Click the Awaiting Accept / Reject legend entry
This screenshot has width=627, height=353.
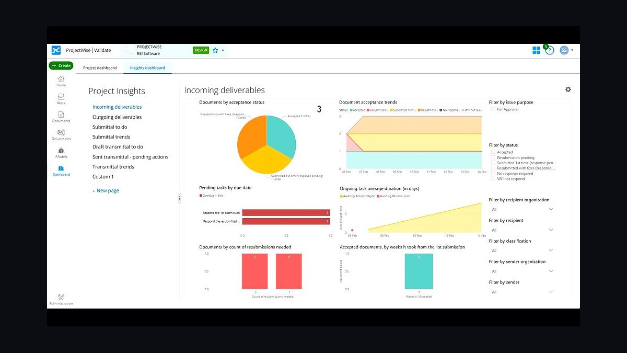pyautogui.click(x=357, y=196)
